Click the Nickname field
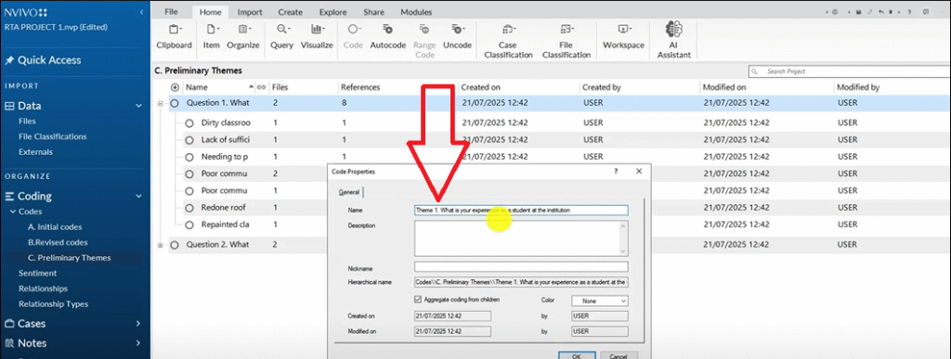 coord(521,267)
